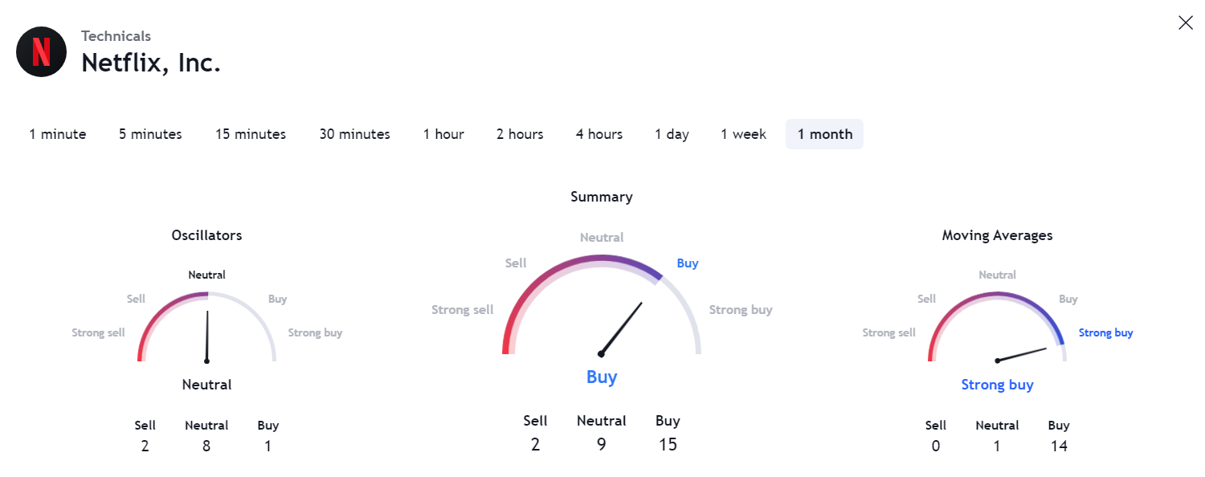Click the Oscillators gauge needle

[207, 336]
